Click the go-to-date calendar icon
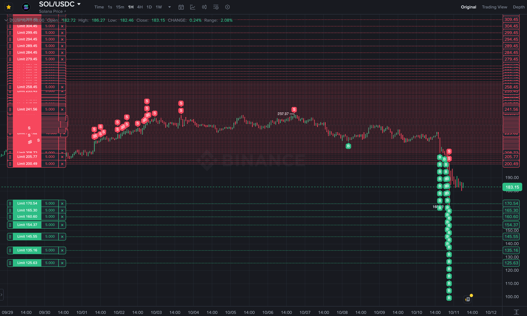Viewport: 527px width, 316px height. click(x=181, y=7)
